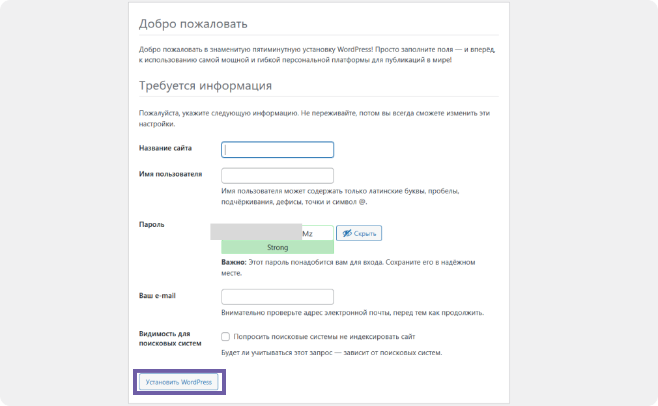Enable the search engine no-index checkbox
The height and width of the screenshot is (406, 658).
(x=225, y=337)
